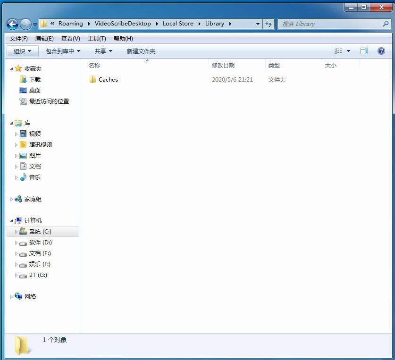Click the Local Store breadcrumb segment

(x=178, y=24)
